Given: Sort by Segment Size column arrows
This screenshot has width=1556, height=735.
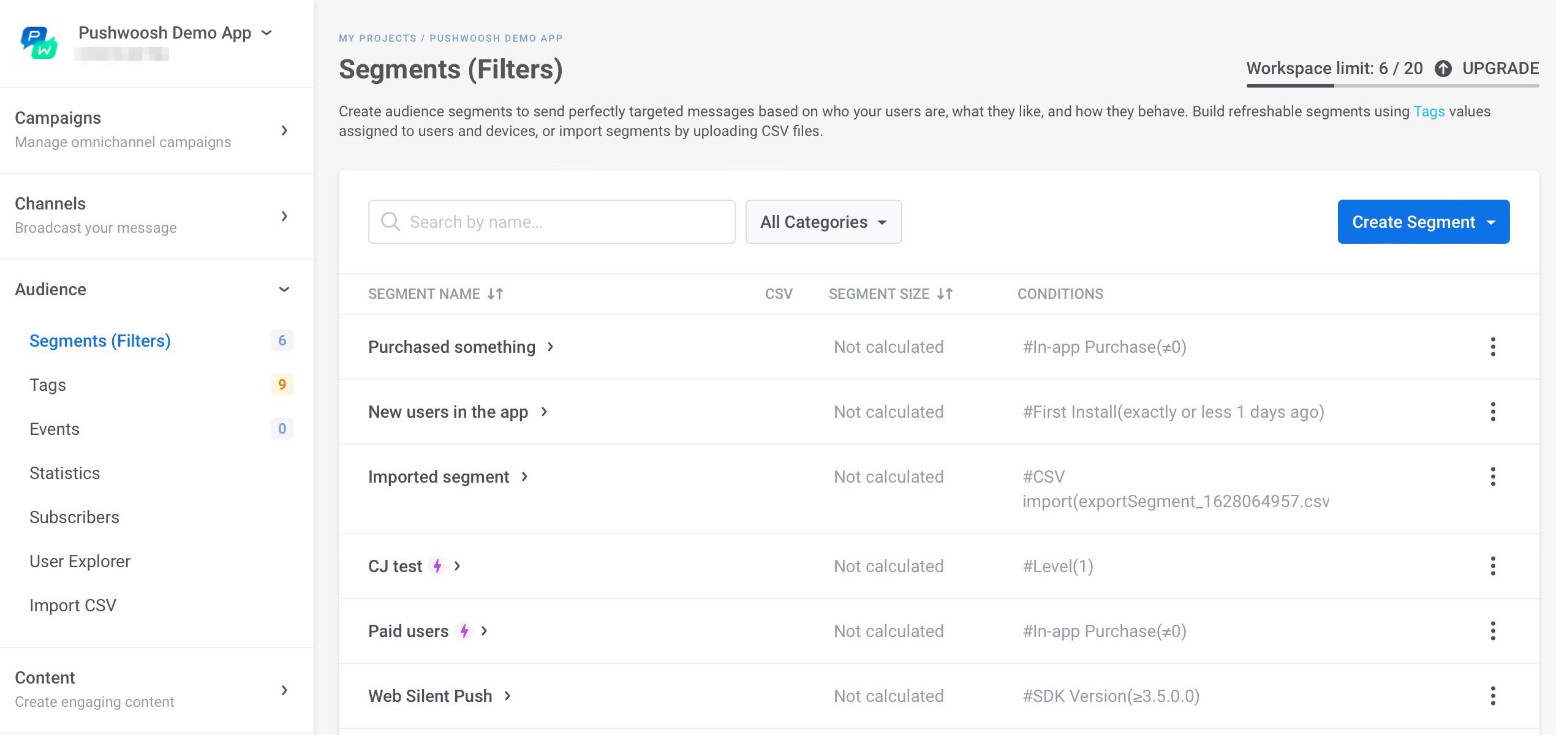Looking at the screenshot, I should pyautogui.click(x=945, y=294).
